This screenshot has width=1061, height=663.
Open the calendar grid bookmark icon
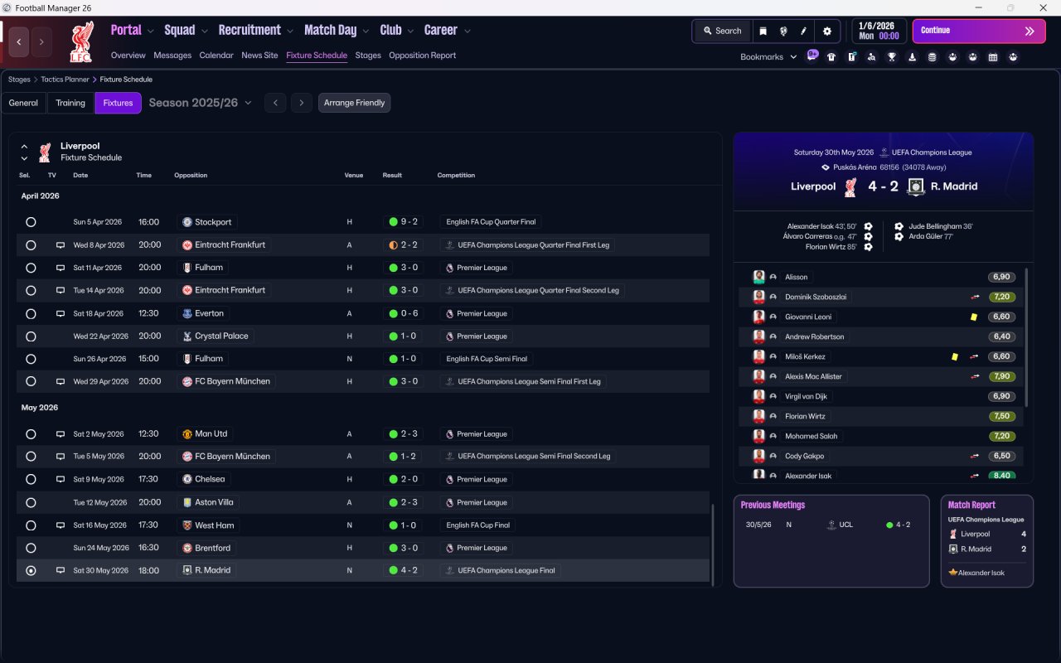coord(993,57)
